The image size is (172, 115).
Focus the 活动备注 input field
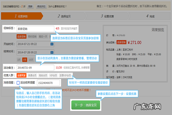click(x=36, y=68)
